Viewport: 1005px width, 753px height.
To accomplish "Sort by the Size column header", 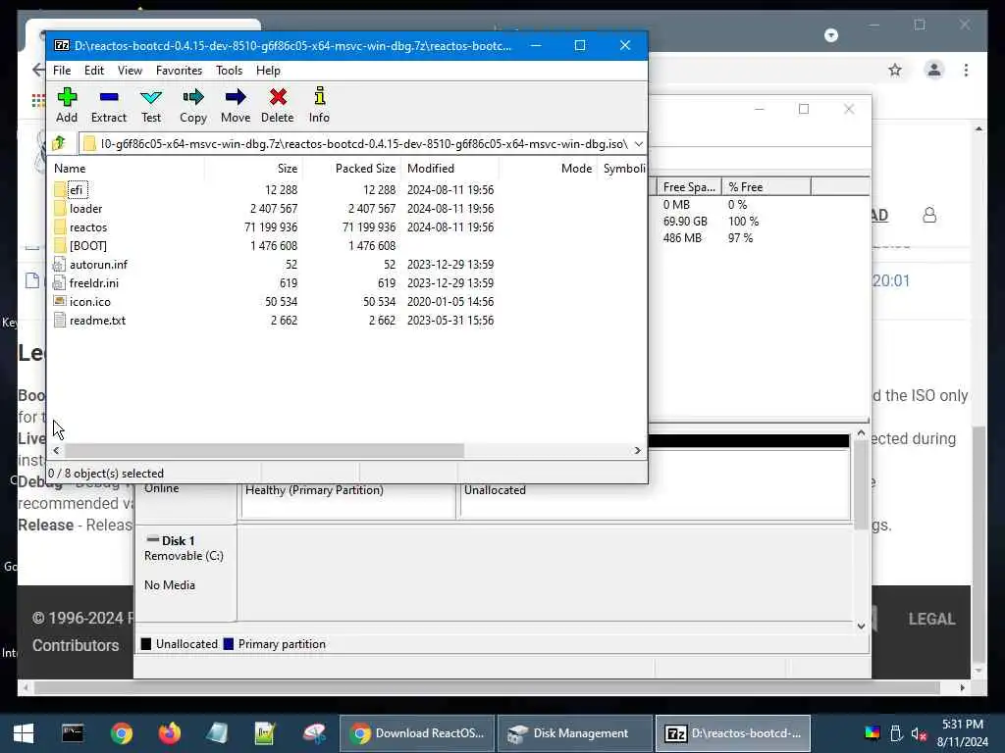I will click(254, 169).
